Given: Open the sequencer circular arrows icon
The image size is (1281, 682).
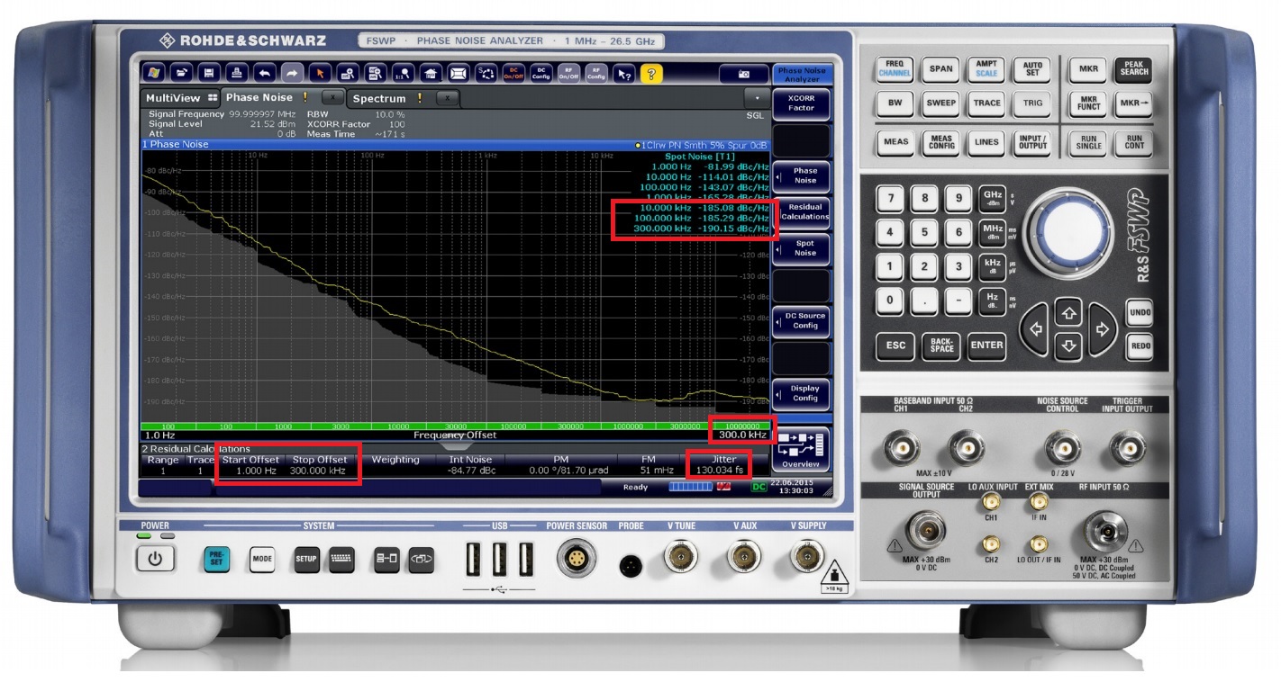Looking at the screenshot, I should [x=486, y=73].
